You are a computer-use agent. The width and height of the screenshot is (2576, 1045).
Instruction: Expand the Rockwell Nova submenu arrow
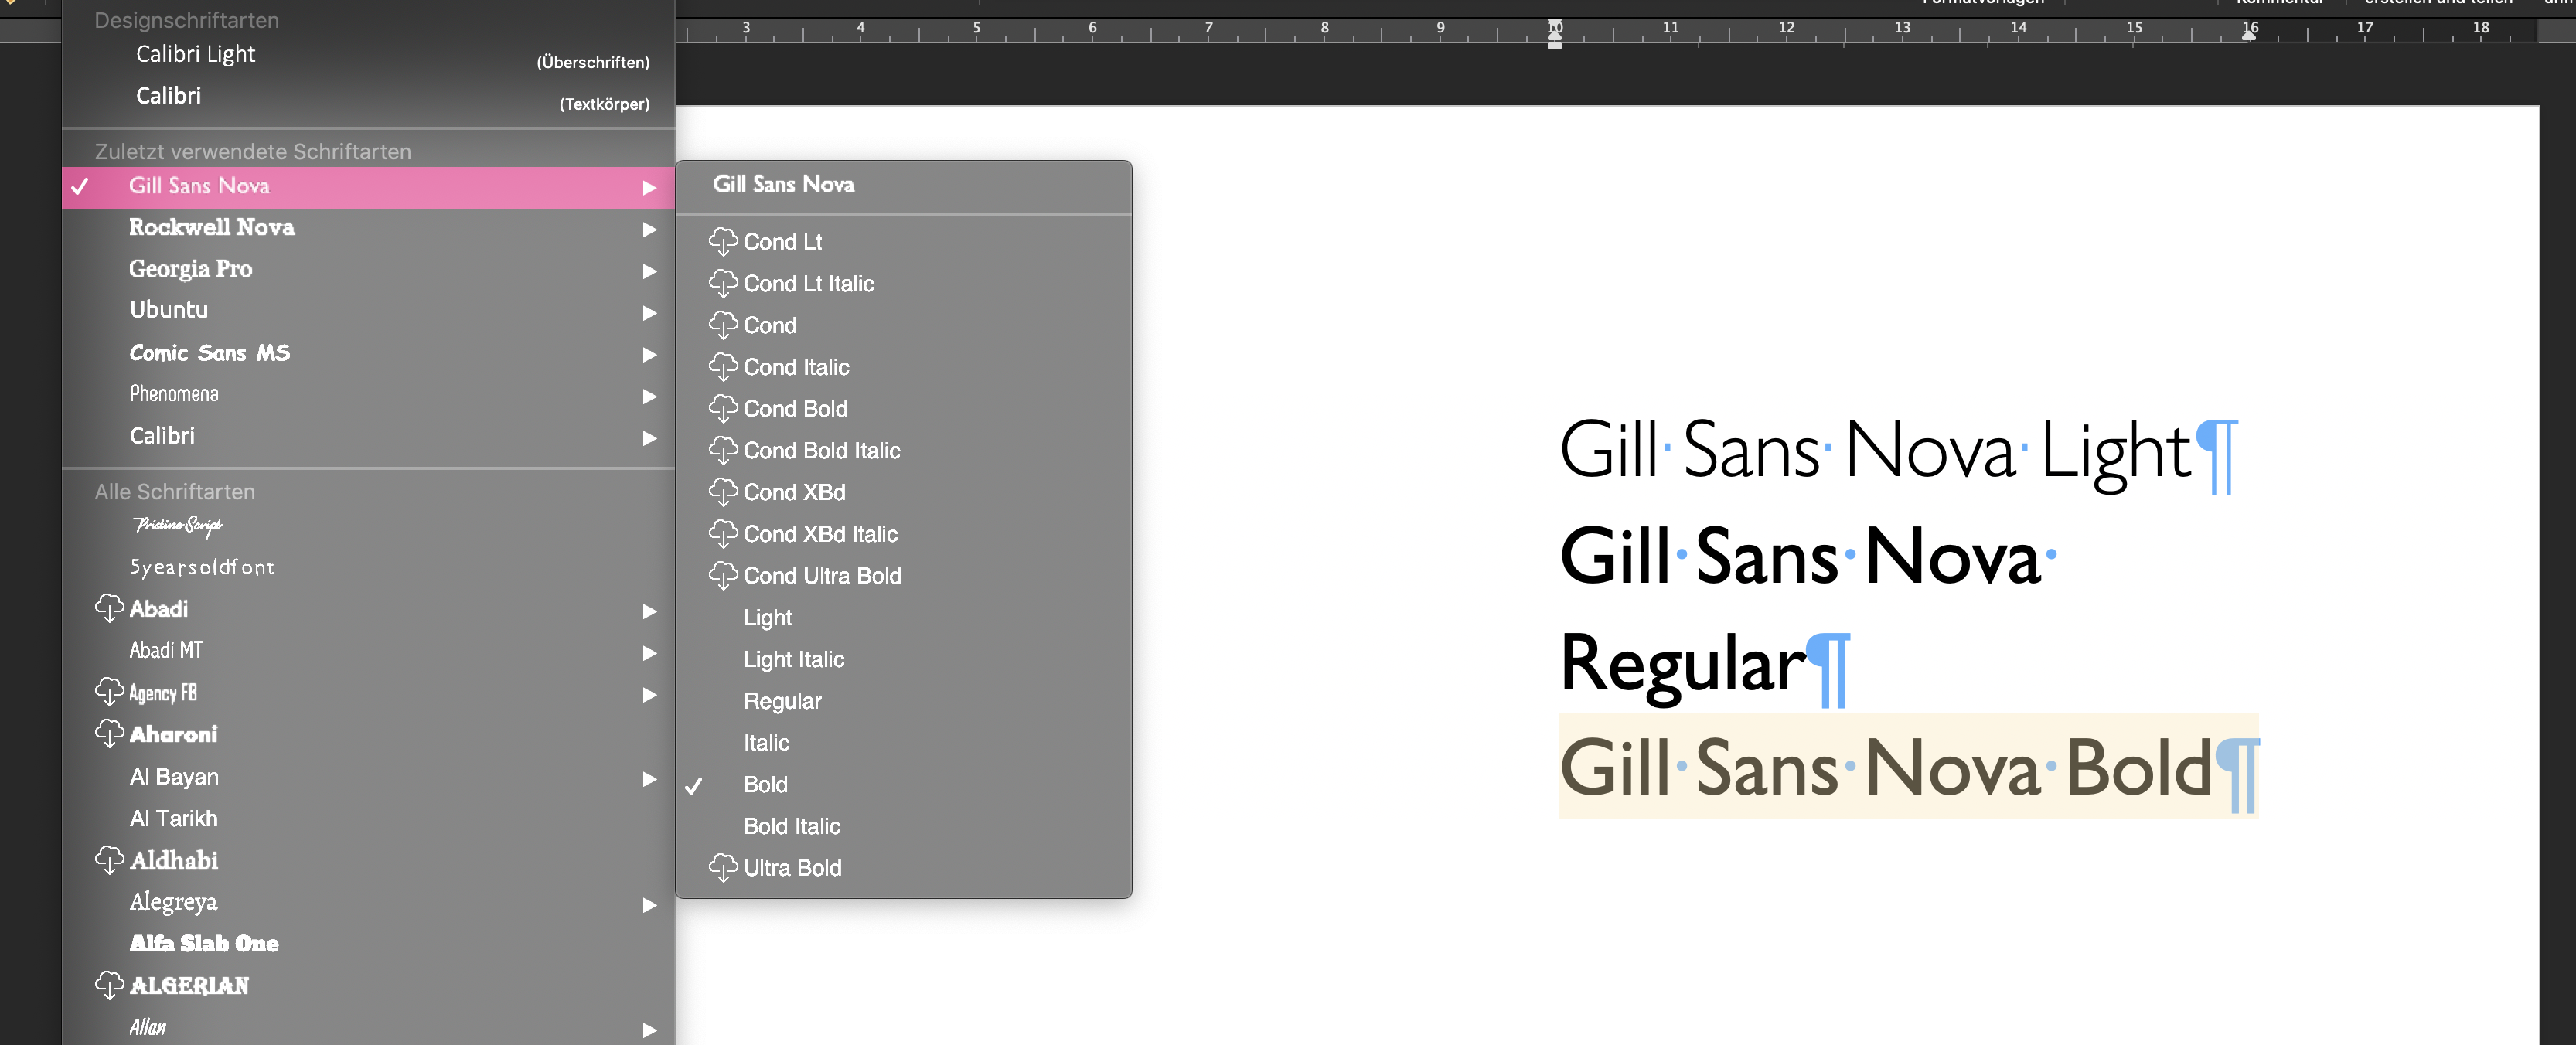tap(650, 229)
